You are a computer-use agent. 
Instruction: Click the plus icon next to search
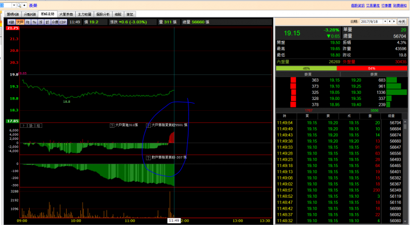pyautogui.click(x=24, y=5)
